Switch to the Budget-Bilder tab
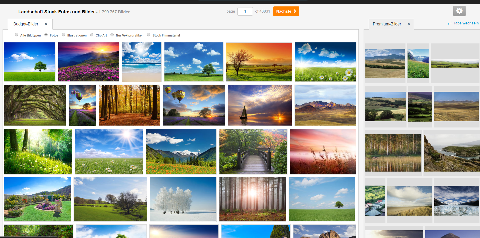Screen dimensions: 480x238 coord(26,24)
